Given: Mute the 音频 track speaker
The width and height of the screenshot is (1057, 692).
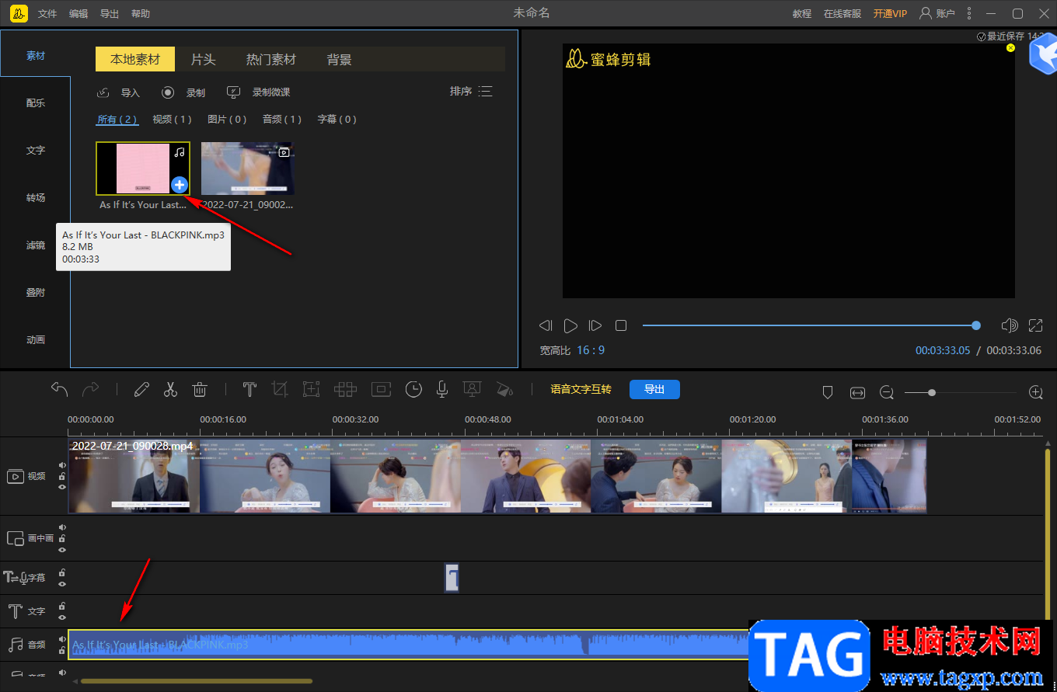Looking at the screenshot, I should click(62, 639).
